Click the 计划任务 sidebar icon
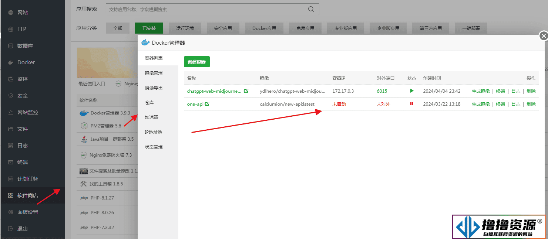Image resolution: width=548 pixels, height=239 pixels. (11, 179)
